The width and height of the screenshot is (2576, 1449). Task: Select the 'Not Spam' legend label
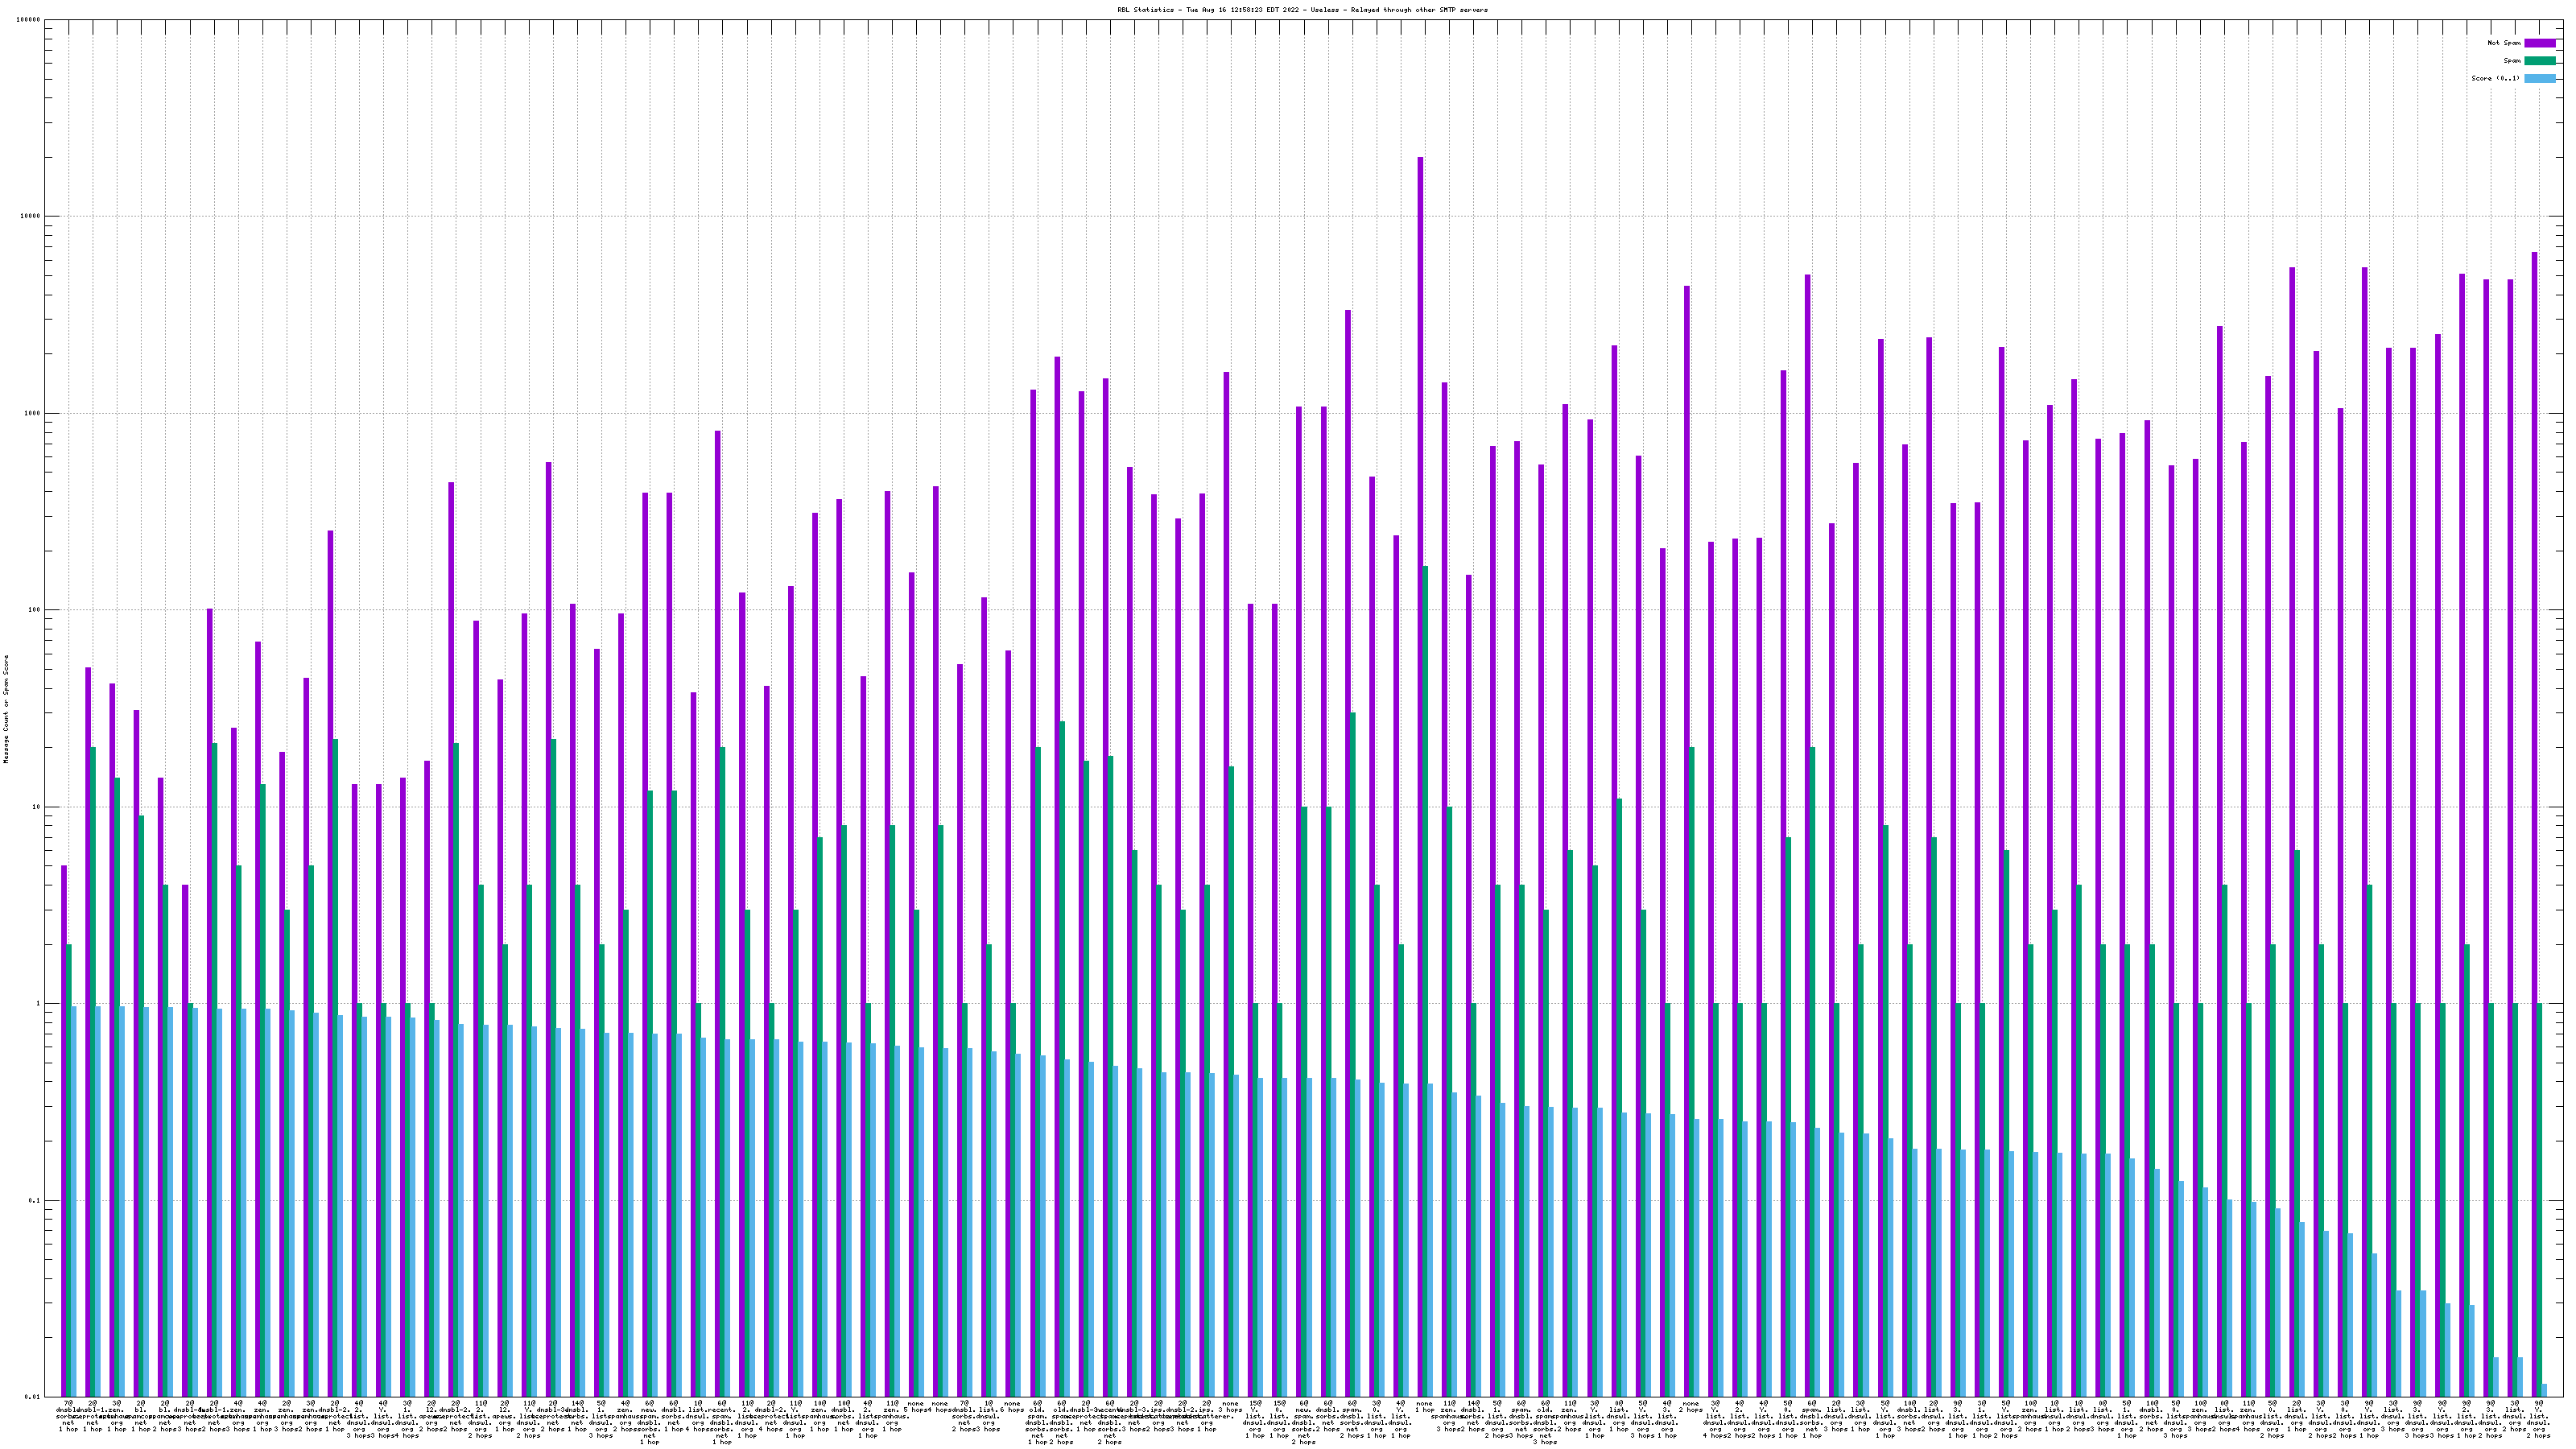coord(2504,43)
